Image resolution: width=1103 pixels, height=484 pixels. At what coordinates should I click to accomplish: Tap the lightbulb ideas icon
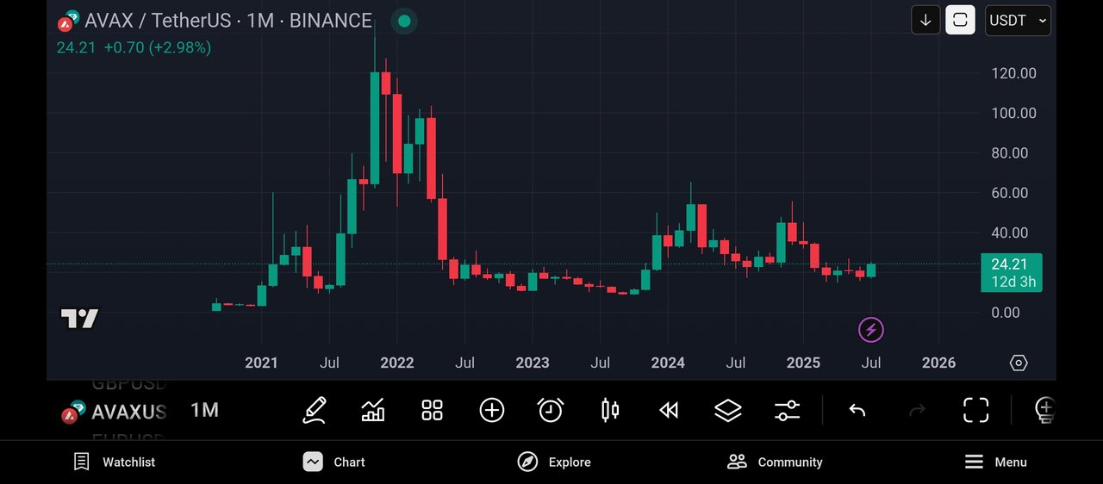point(1044,411)
